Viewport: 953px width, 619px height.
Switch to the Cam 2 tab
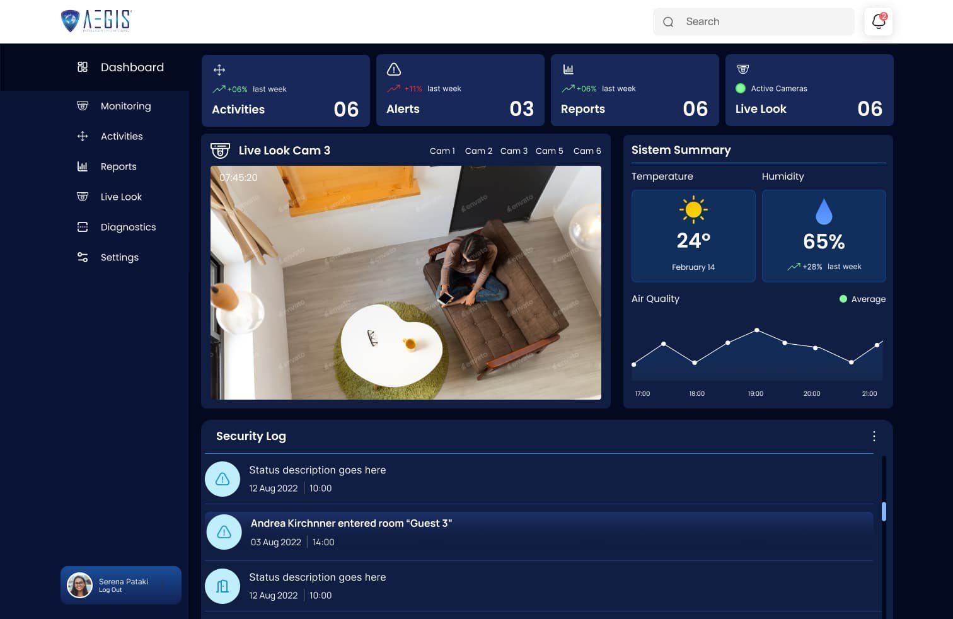point(478,151)
